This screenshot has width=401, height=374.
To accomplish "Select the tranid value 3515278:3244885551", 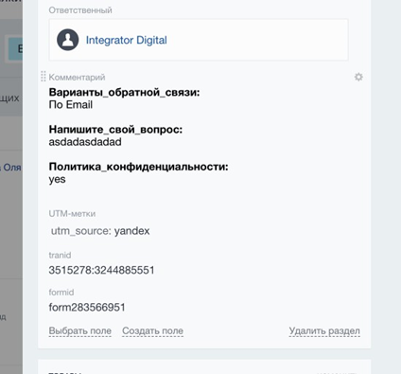I will [x=101, y=270].
